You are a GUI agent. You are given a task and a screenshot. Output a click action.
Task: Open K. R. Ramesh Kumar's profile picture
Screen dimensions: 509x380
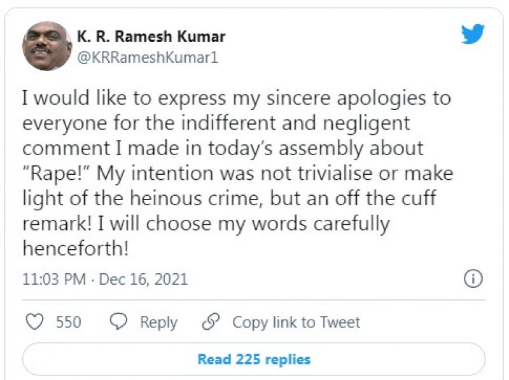[x=46, y=46]
